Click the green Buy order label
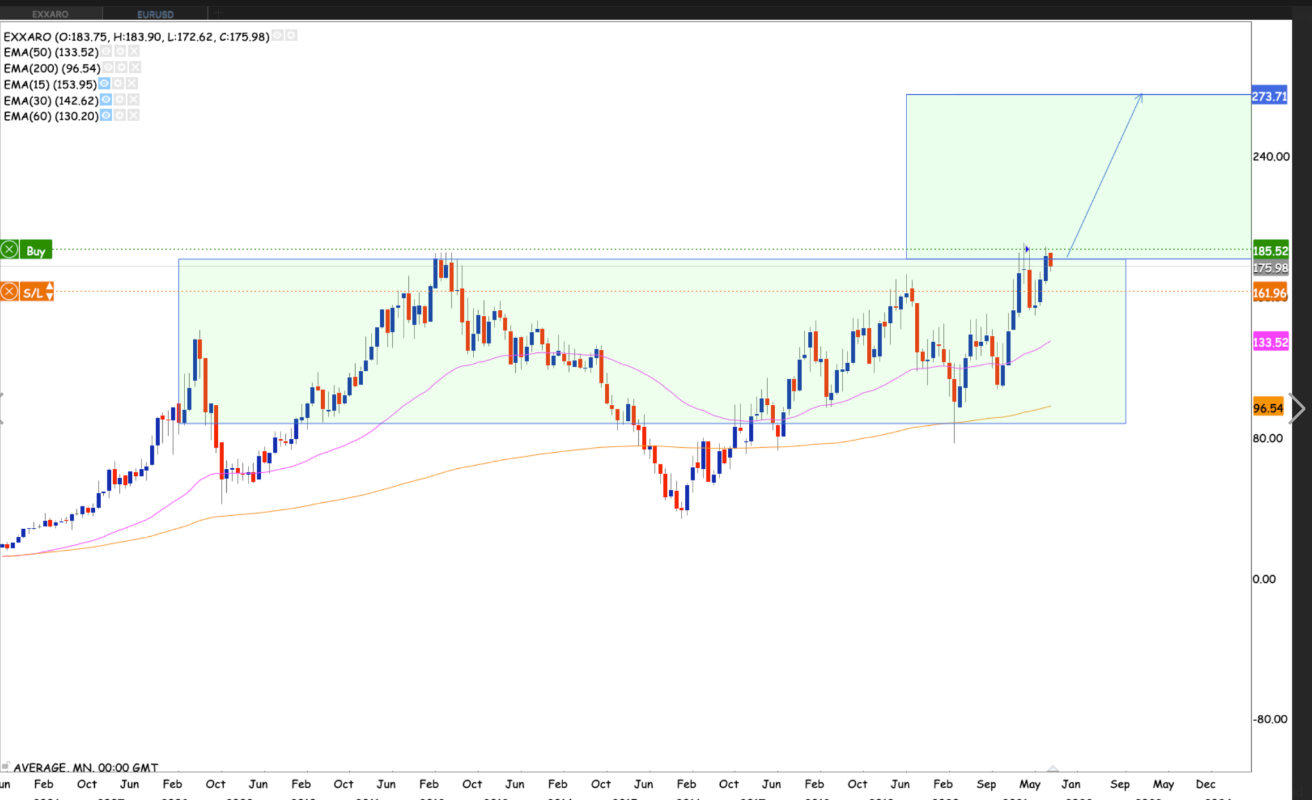Viewport: 1312px width, 800px height. click(x=36, y=250)
